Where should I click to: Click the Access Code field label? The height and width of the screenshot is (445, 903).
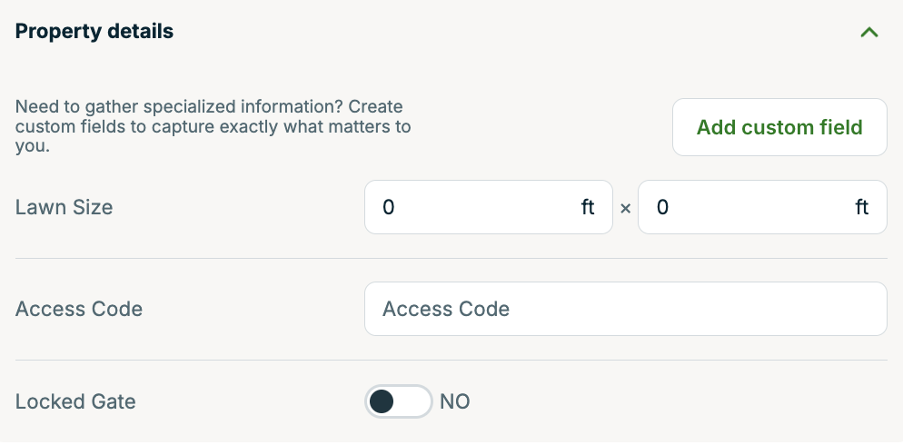pos(79,309)
